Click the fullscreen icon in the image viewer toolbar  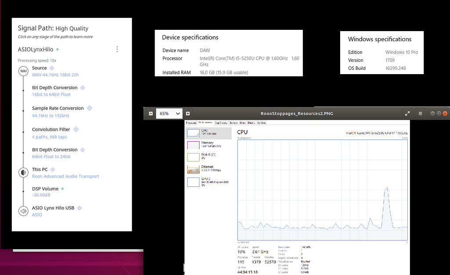click(x=407, y=113)
